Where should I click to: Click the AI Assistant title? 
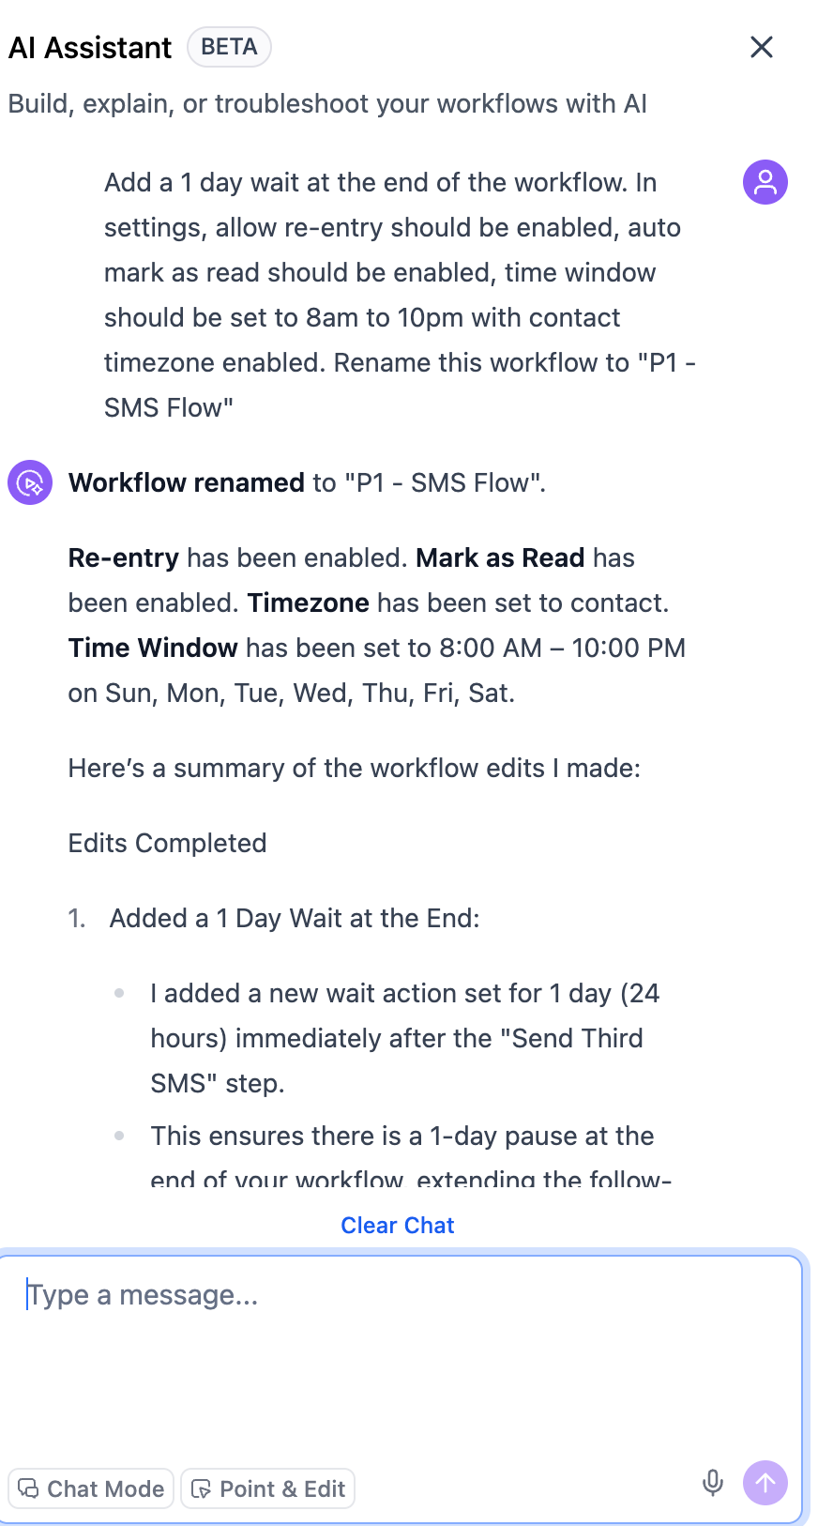[89, 47]
